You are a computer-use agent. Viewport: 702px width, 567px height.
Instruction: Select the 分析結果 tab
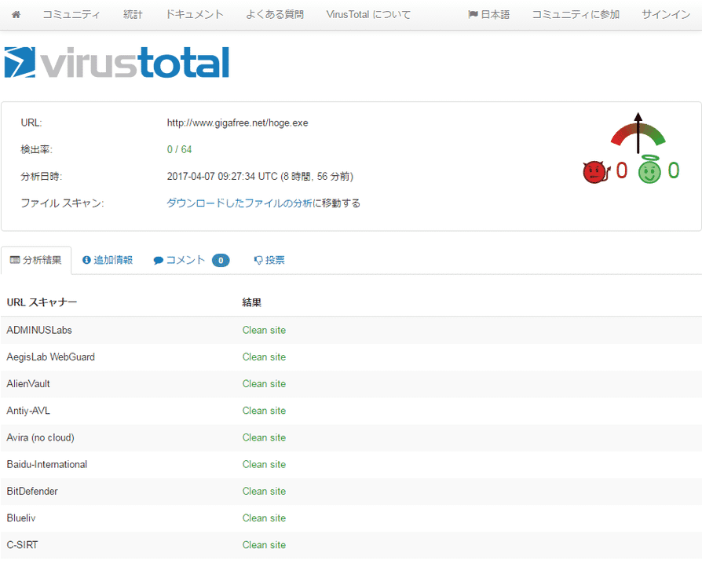36,260
